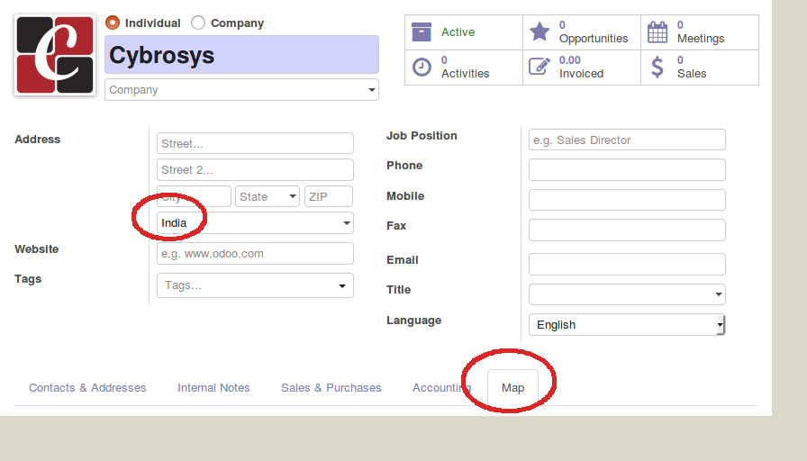Screen dimensions: 807x461
Task: Click the Mobile input field
Action: pyautogui.click(x=627, y=200)
